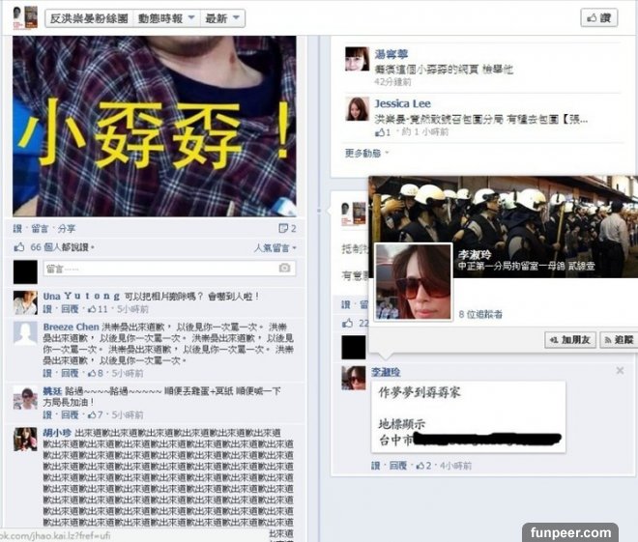This screenshot has width=638, height=542.
Task: Click the camera icon in comment box
Action: pyautogui.click(x=284, y=268)
